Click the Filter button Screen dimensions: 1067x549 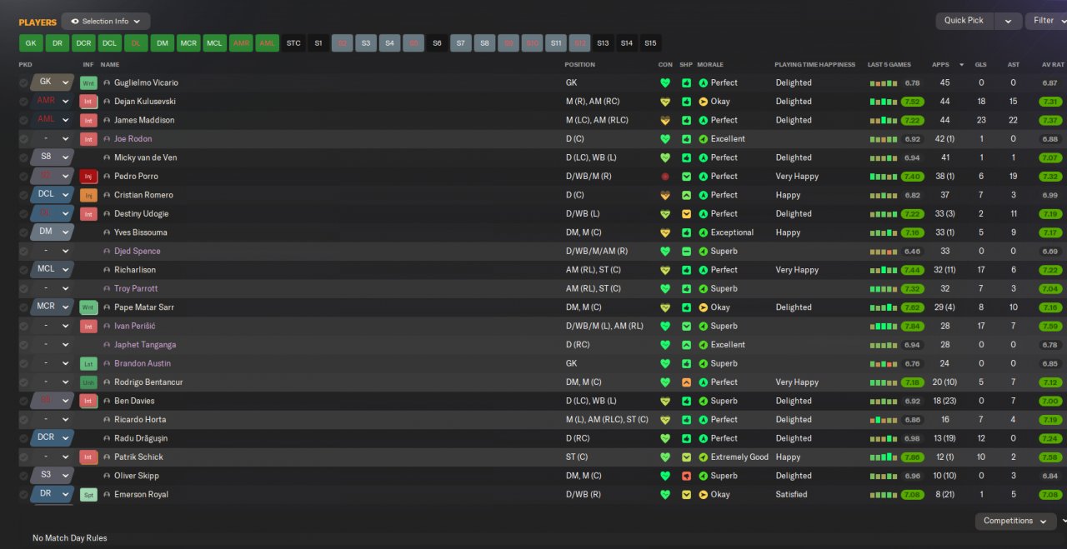[x=1045, y=21]
